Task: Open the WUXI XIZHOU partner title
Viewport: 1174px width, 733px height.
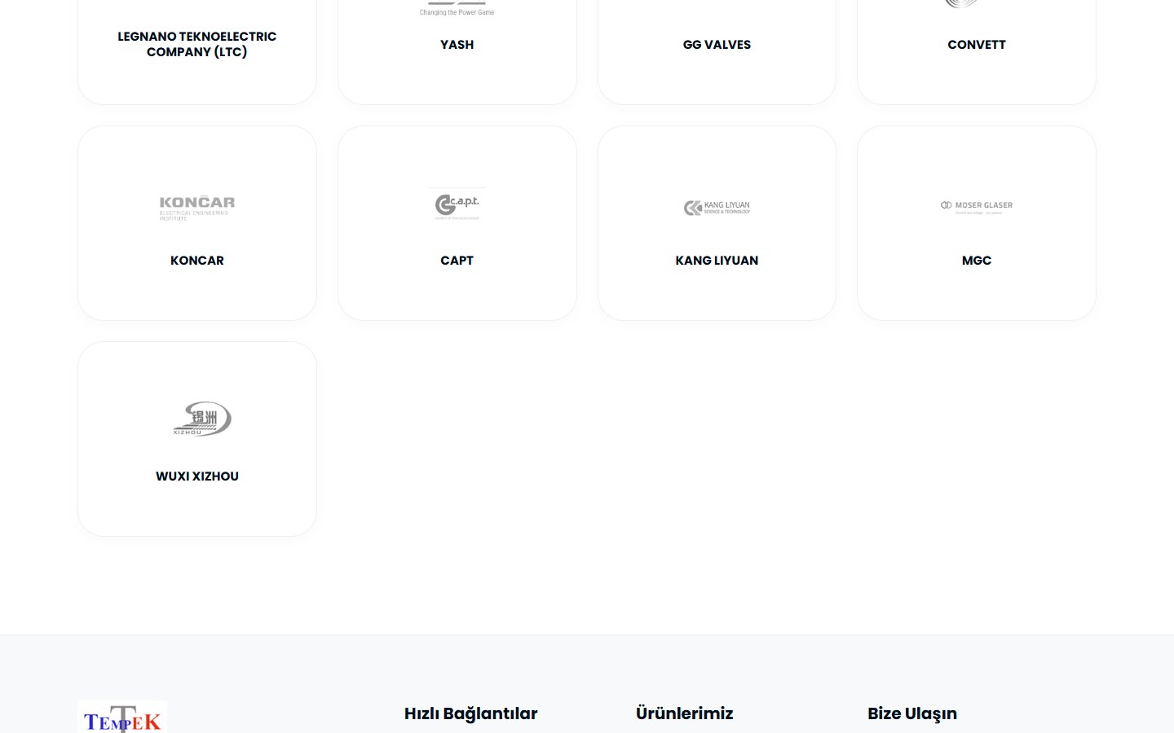Action: pyautogui.click(x=197, y=476)
